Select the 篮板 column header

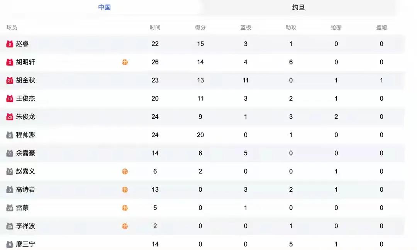coord(246,27)
